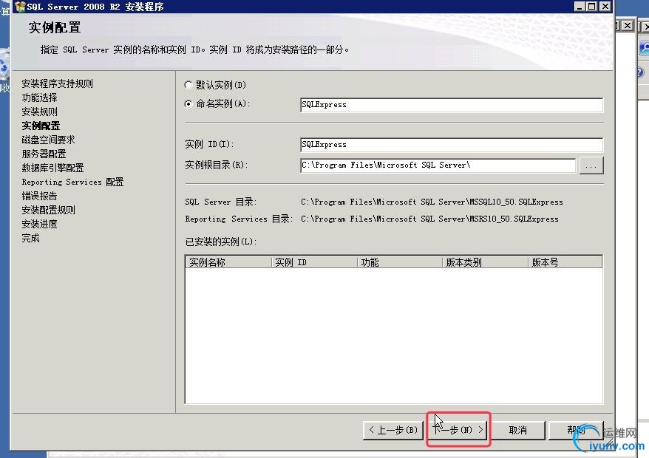Click the MSSQL10_50.SQLExpress directory path text

coord(432,202)
